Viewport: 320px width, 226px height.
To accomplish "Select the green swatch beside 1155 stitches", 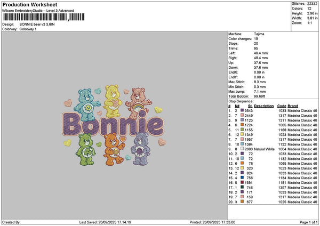I will [242, 130].
